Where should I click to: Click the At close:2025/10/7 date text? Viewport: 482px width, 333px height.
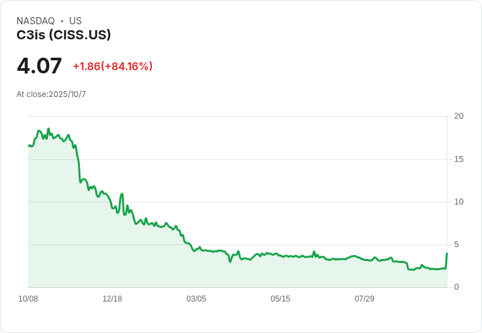[51, 94]
